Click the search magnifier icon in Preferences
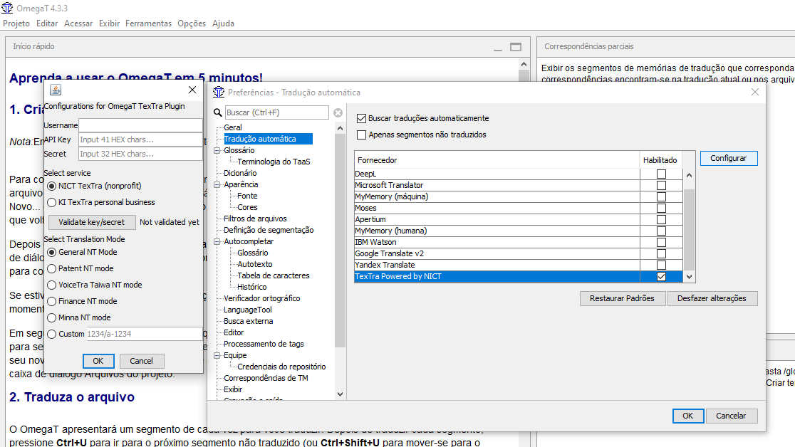Viewport: 795px width, 447px height. (217, 112)
